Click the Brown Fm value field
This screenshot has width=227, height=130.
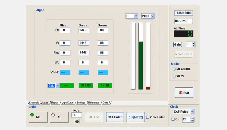click(103, 53)
